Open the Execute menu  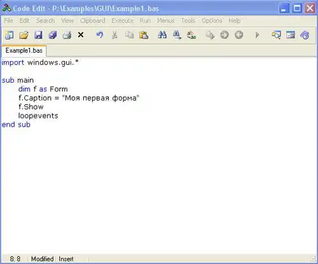tap(122, 20)
